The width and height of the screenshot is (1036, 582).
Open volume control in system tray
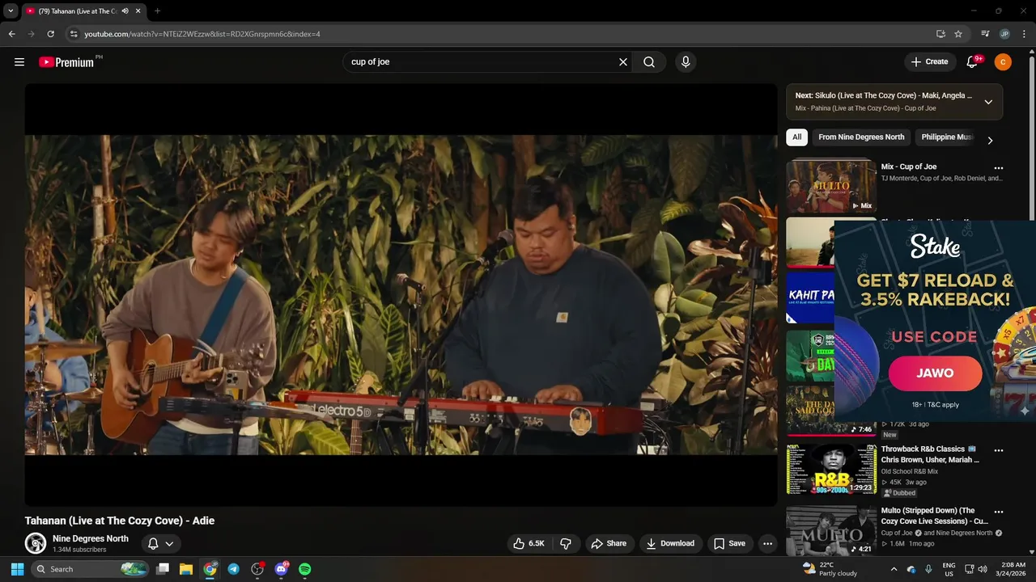coord(982,569)
